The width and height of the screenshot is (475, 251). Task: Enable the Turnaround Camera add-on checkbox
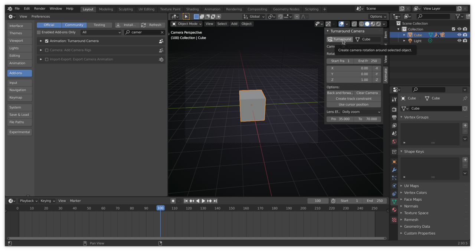coord(46,41)
